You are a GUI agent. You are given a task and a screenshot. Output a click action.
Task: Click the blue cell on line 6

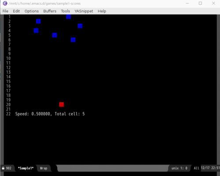pyautogui.click(x=73, y=40)
